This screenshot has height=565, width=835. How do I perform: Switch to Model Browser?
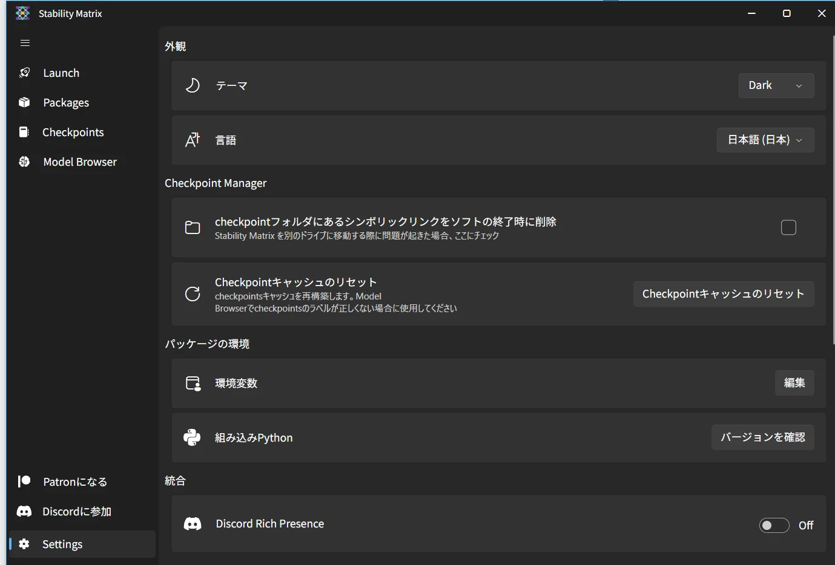click(x=82, y=162)
